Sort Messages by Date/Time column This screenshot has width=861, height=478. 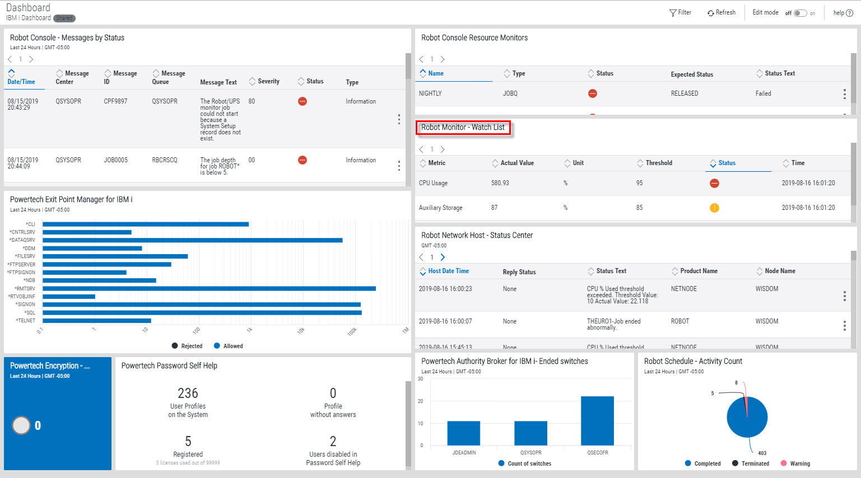21,78
